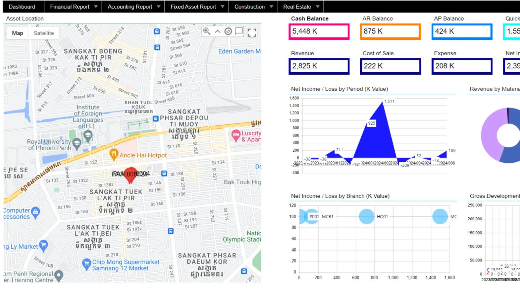Open the comment bubble in the map toolbar
520x294 pixels.
click(x=239, y=31)
